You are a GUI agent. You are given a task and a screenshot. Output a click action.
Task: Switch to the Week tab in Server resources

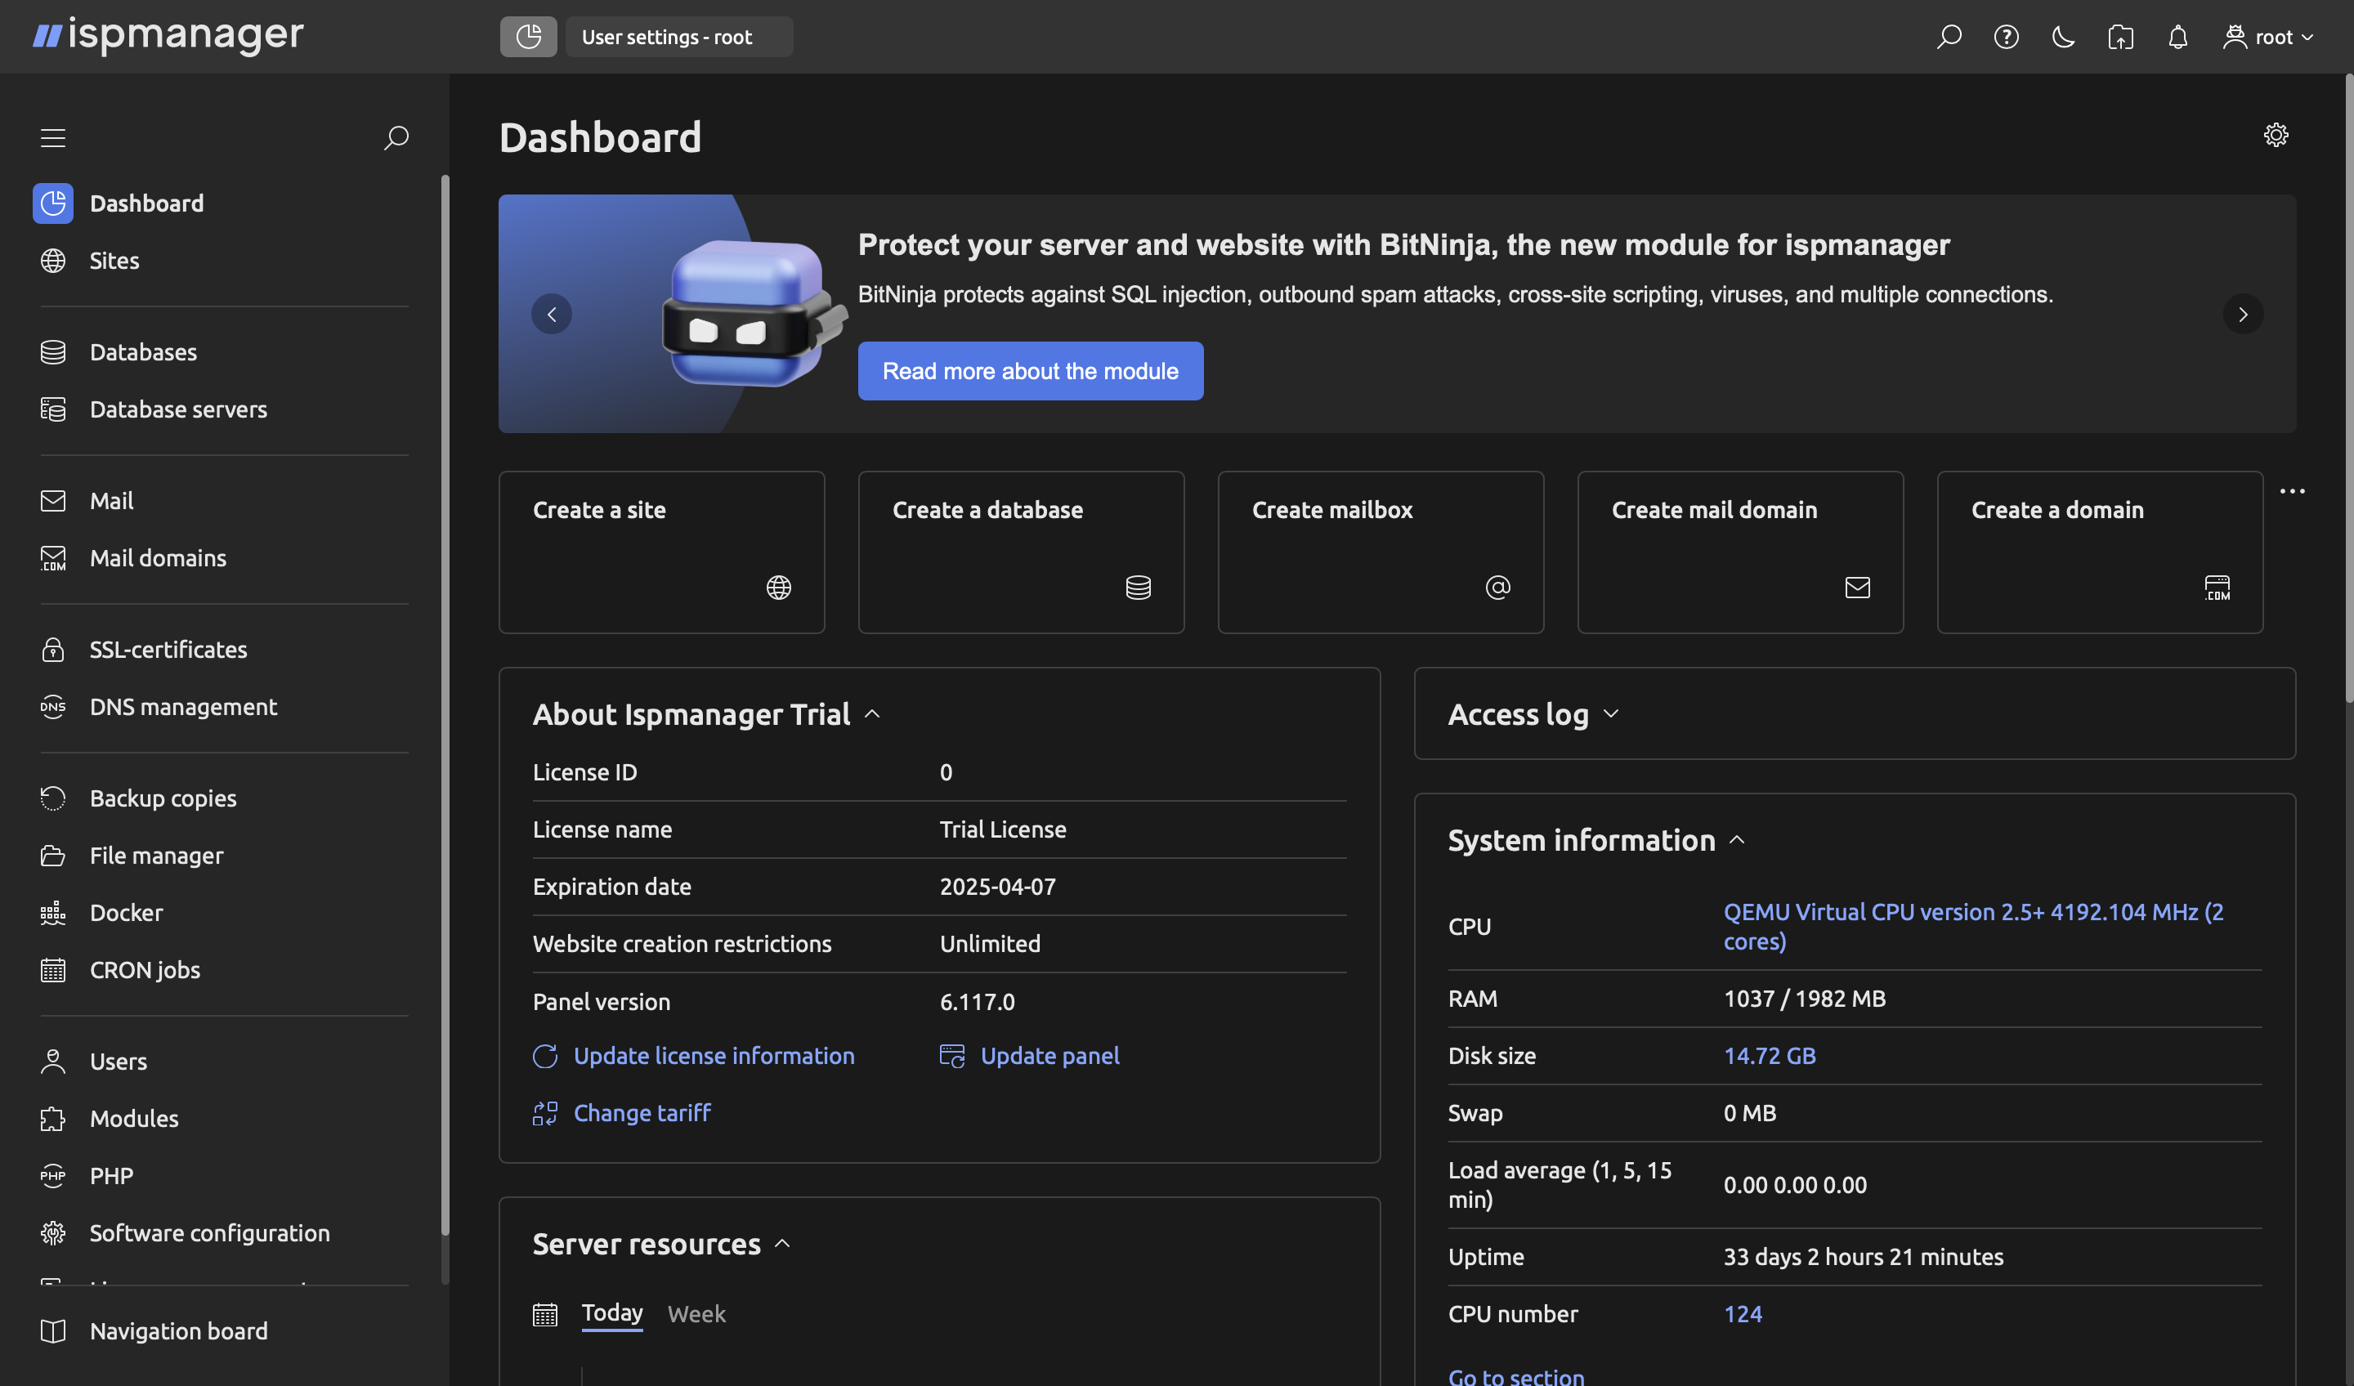pos(697,1313)
